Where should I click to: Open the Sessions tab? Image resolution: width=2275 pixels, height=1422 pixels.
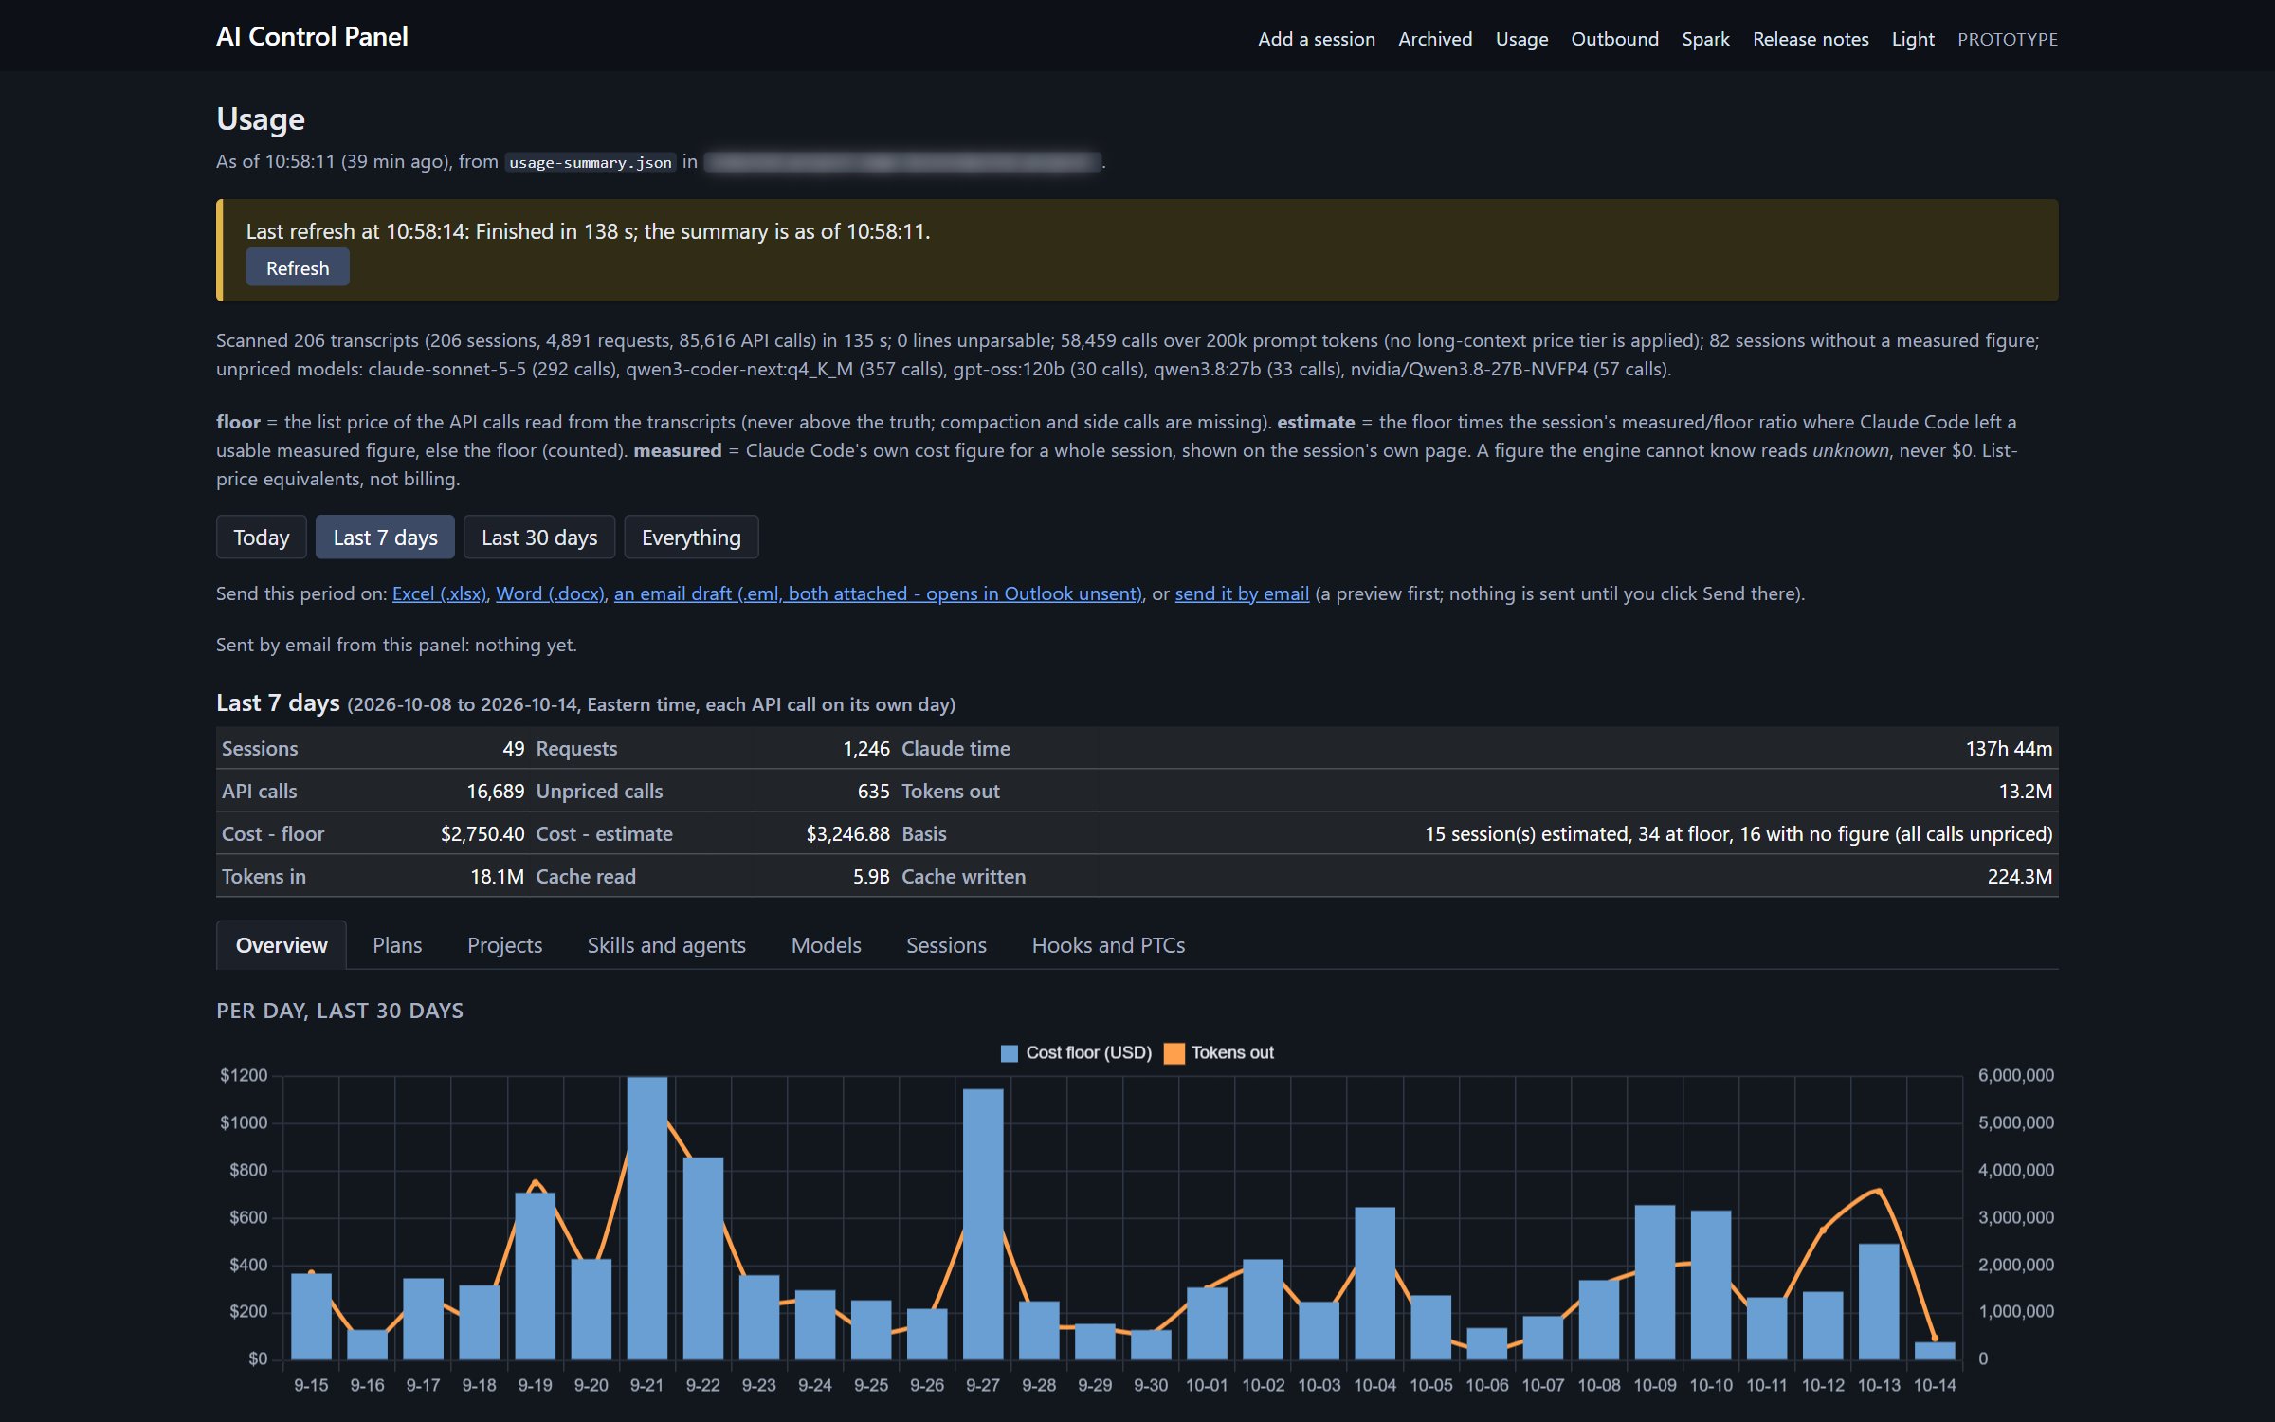pyautogui.click(x=946, y=945)
